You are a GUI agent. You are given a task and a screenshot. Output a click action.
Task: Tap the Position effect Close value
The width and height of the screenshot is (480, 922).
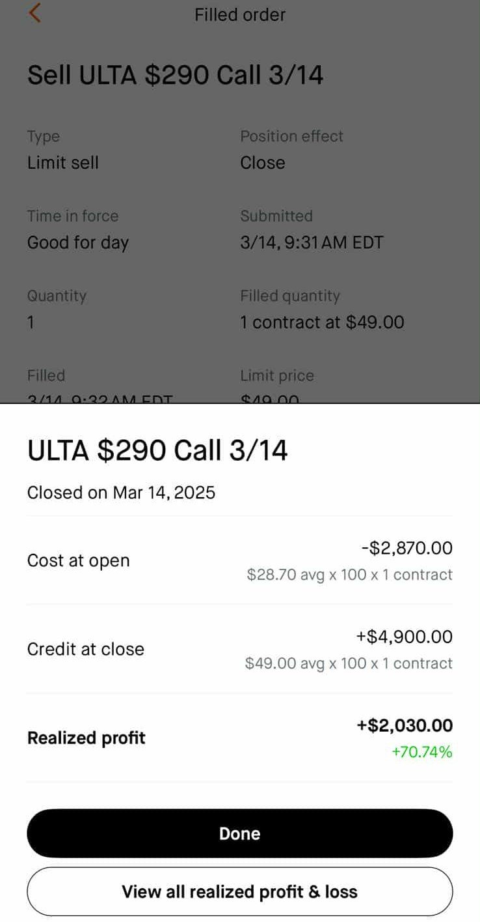coord(263,163)
